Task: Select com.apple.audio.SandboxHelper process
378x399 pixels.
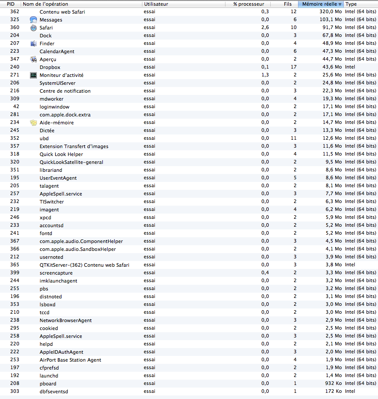Action: click(x=189, y=249)
